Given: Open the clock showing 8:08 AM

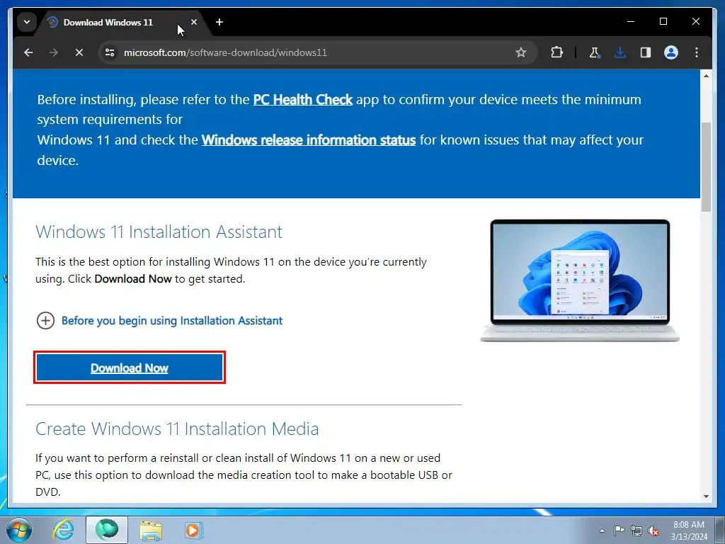Looking at the screenshot, I should point(689,531).
